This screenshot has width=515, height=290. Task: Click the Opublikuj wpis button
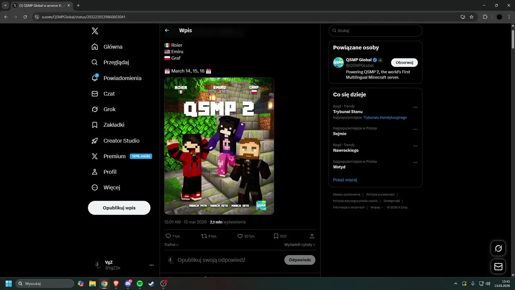pyautogui.click(x=119, y=208)
